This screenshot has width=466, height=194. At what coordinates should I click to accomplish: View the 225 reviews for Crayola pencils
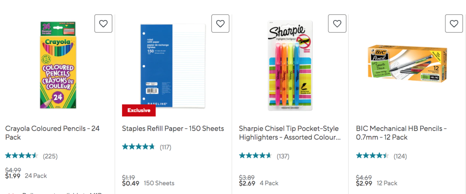coord(50,156)
